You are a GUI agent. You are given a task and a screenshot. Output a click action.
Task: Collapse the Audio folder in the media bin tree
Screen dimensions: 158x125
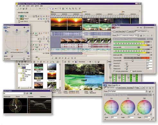[x=19, y=73]
